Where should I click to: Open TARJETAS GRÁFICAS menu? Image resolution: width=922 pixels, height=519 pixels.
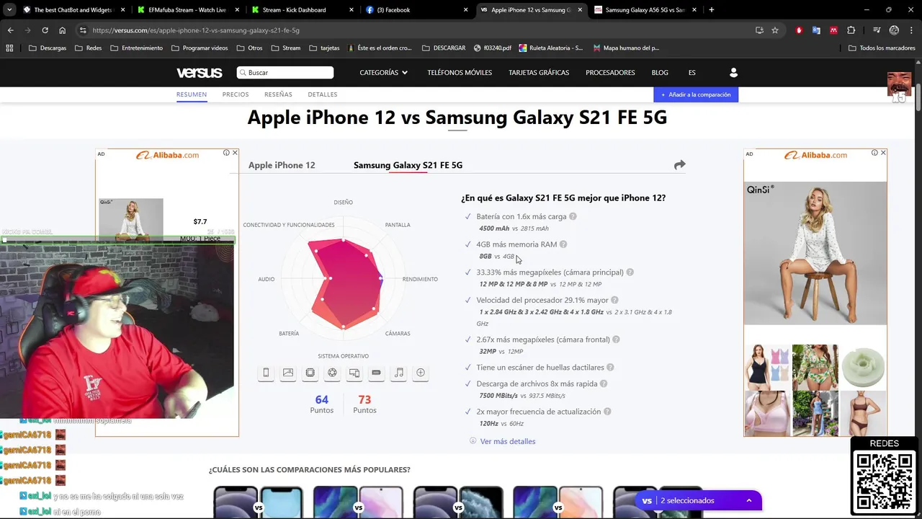tap(539, 73)
